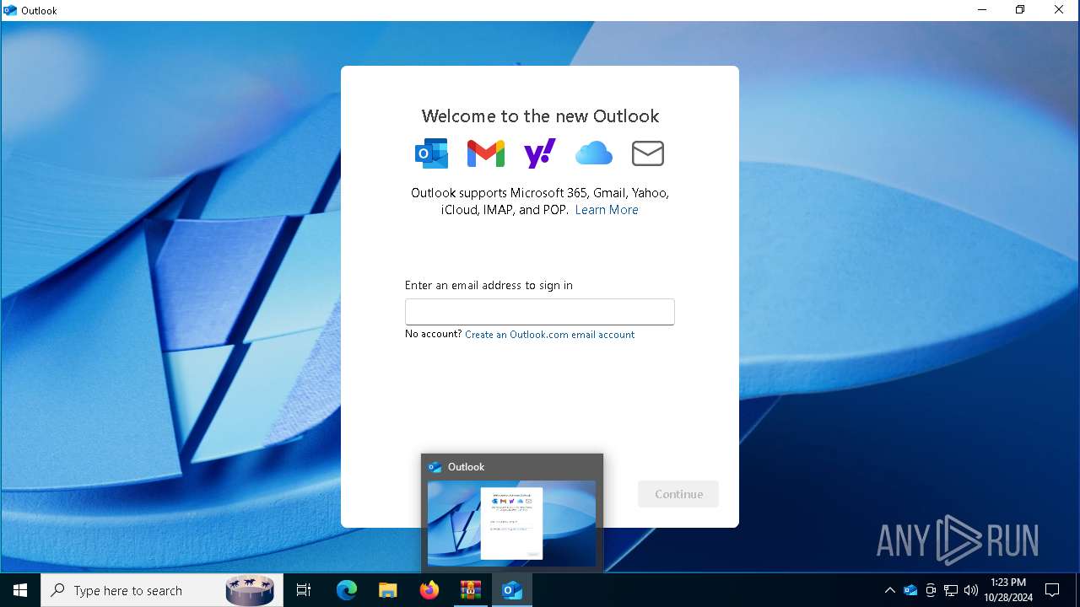Screen dimensions: 1080x607
Task: Click the Yahoo logo icon
Action: (x=540, y=153)
